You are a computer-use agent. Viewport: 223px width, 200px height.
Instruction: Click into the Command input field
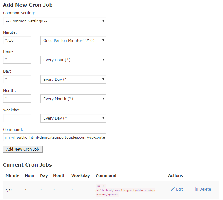tap(55, 137)
